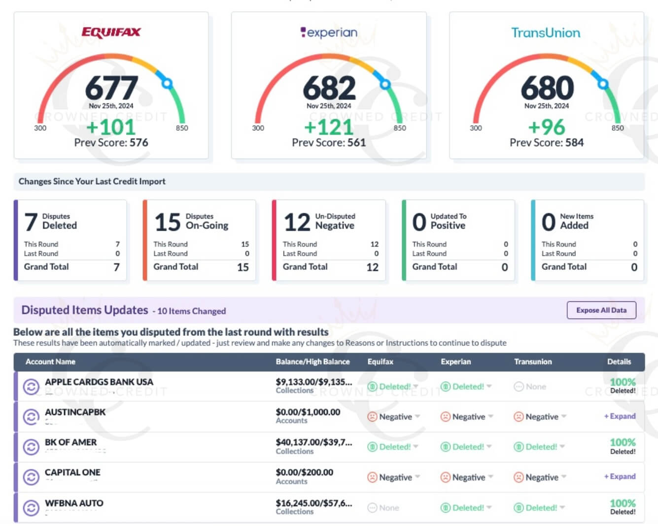
Task: Expand details for the CAPITAL ONE row
Action: click(620, 476)
